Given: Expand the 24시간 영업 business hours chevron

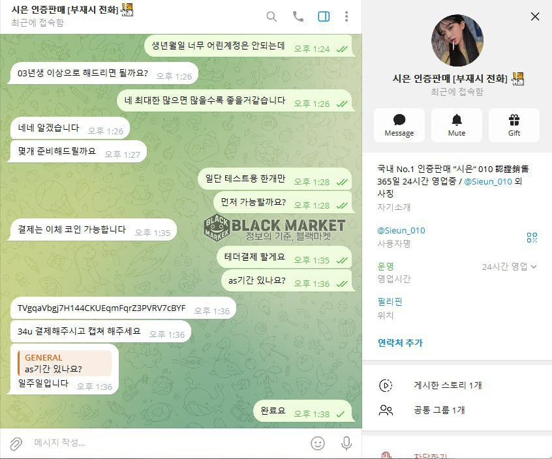Looking at the screenshot, I should pos(534,267).
